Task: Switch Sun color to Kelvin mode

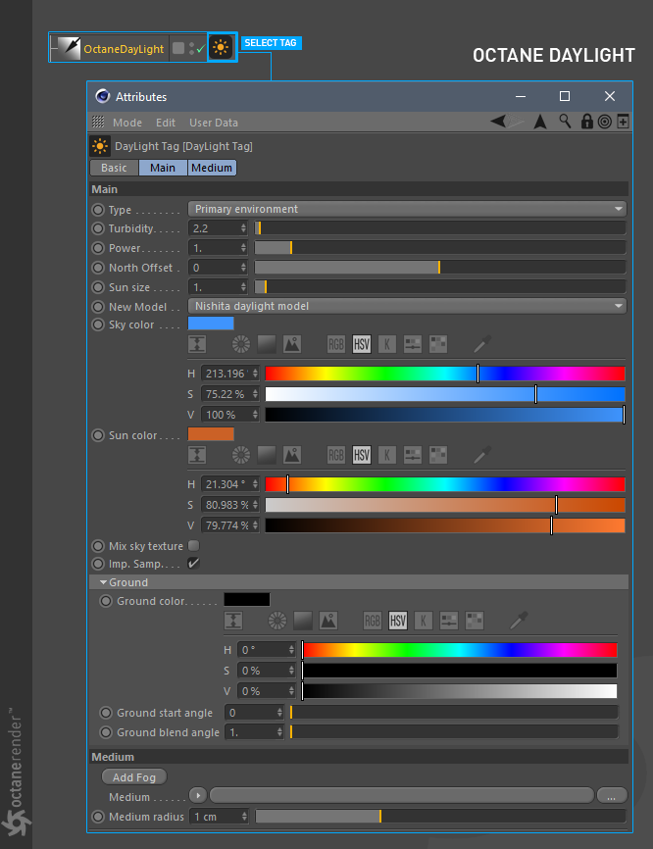Action: tap(386, 455)
